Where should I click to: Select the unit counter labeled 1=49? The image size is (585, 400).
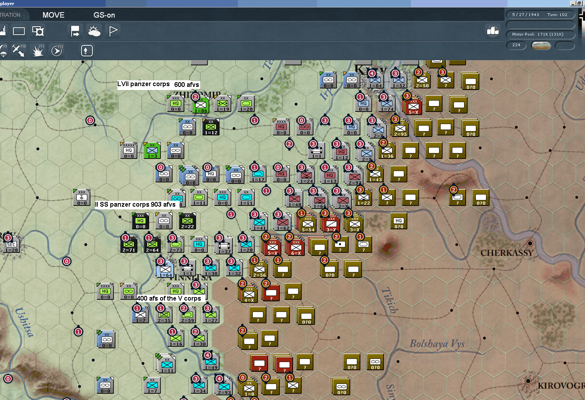(x=211, y=362)
